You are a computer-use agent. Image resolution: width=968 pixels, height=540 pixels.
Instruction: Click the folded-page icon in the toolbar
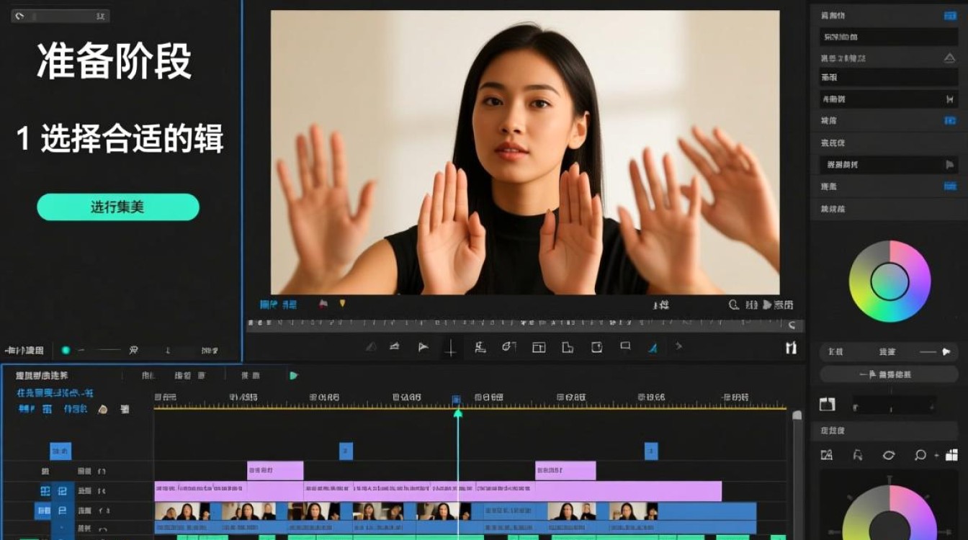click(x=568, y=347)
